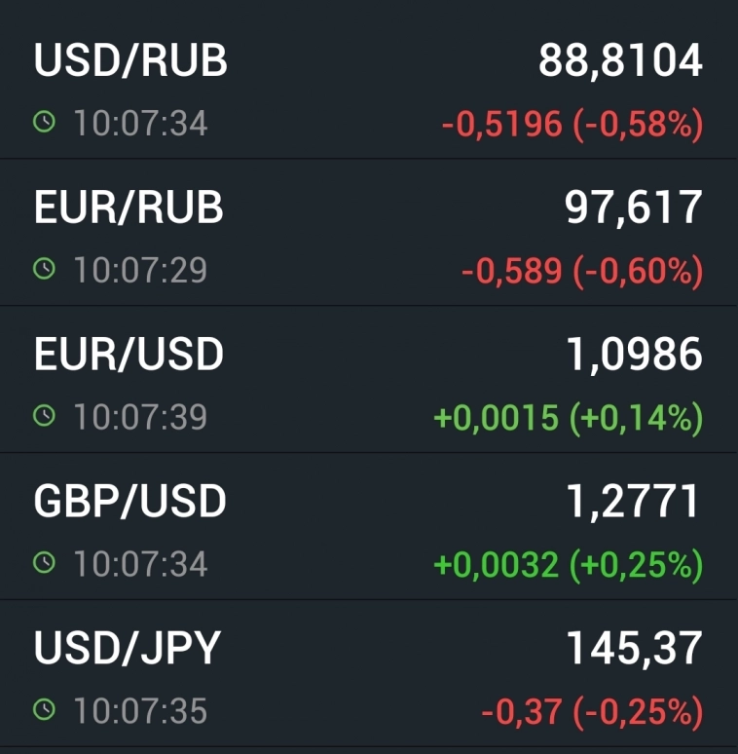Tap the red -0,589 (-0,60%) change
Viewport: 738px width, 754px height.
[581, 272]
